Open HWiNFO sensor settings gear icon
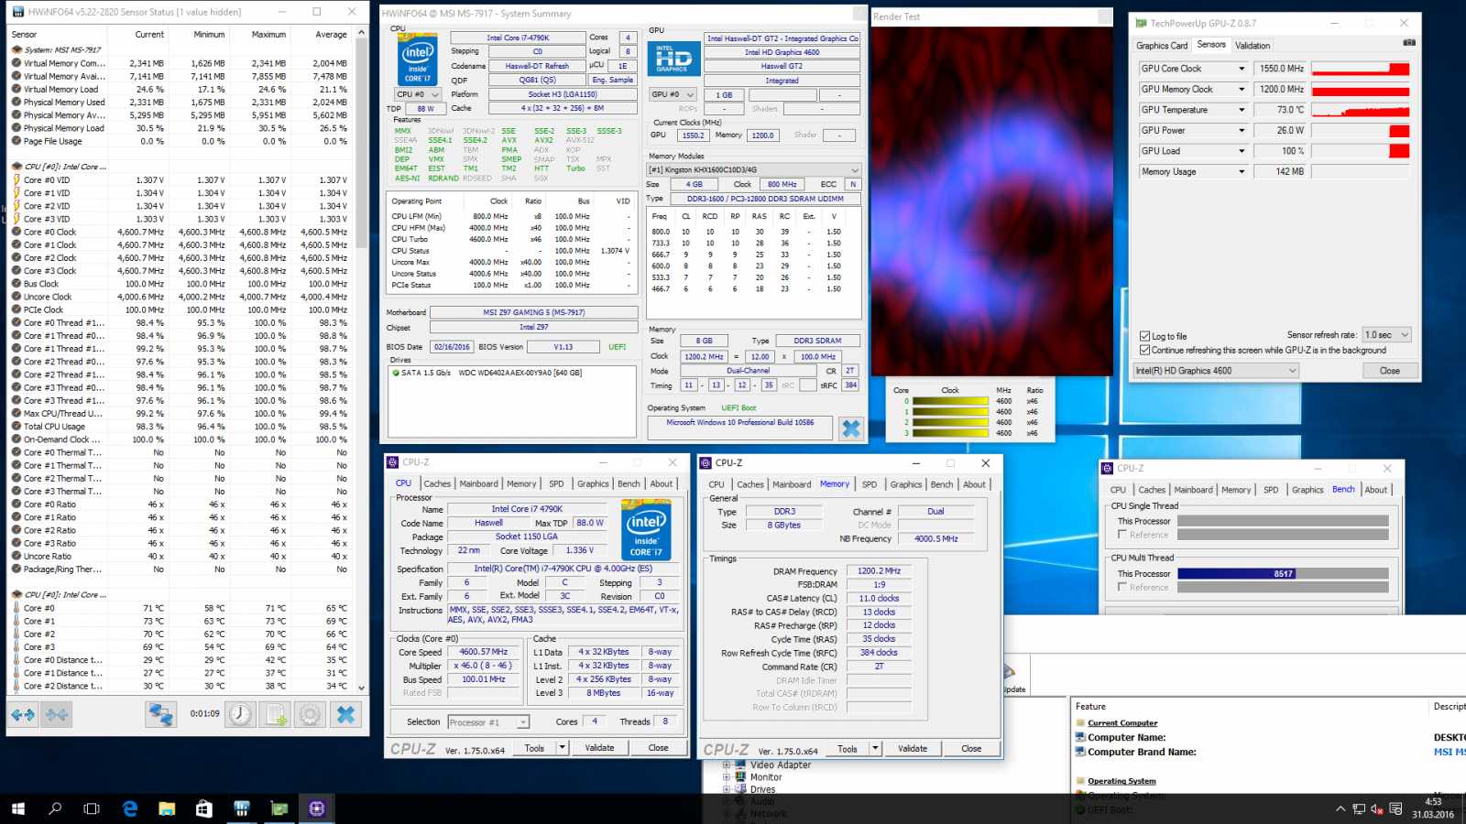This screenshot has height=824, width=1466. pos(310,715)
